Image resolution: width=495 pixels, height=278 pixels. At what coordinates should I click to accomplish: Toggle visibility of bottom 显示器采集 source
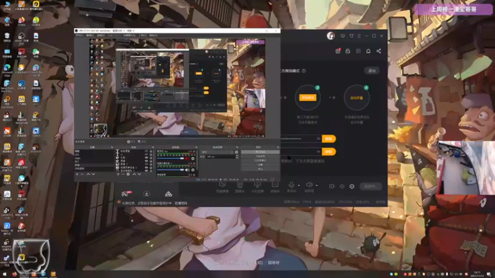(146, 171)
